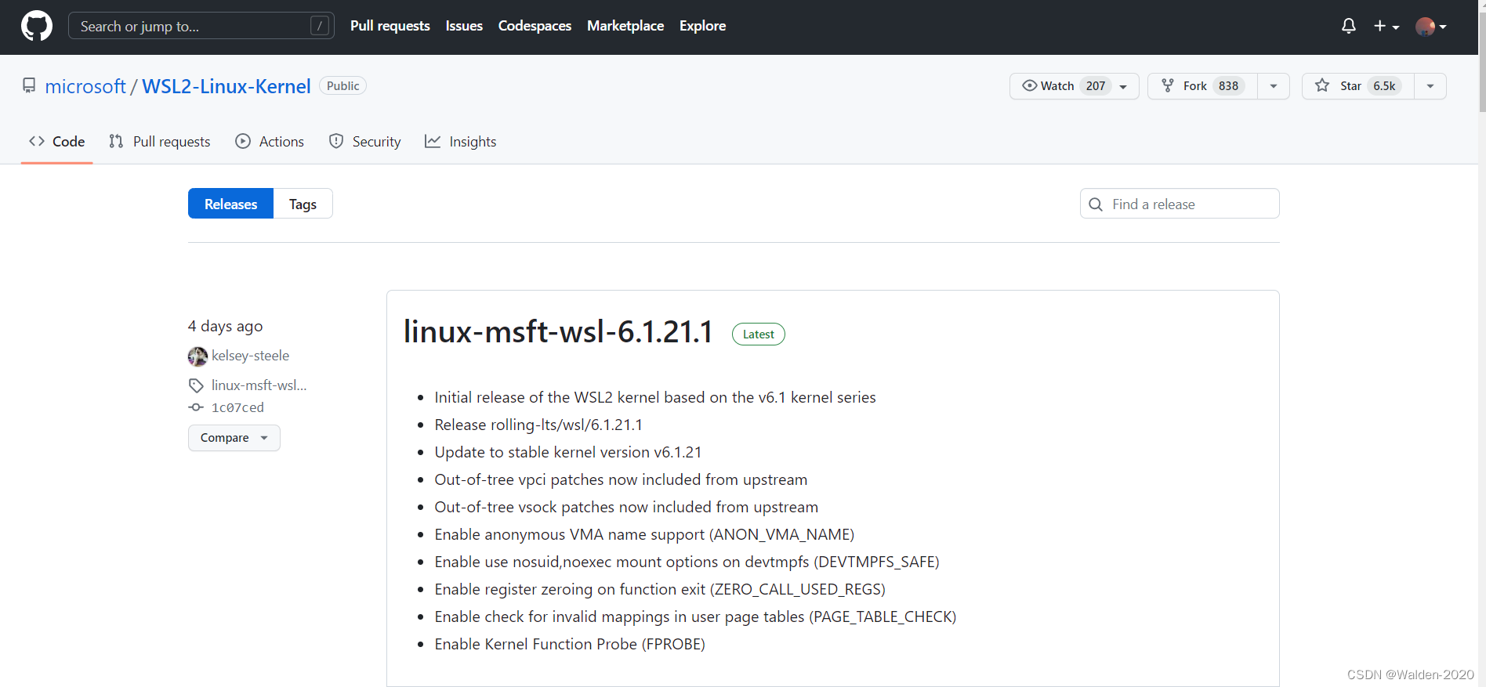Screen dimensions: 1486x687
Task: Open the microsoft organization link
Action: click(85, 86)
